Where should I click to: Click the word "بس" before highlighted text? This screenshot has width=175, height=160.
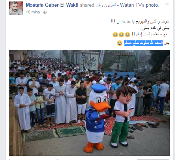pyautogui.click(x=167, y=43)
